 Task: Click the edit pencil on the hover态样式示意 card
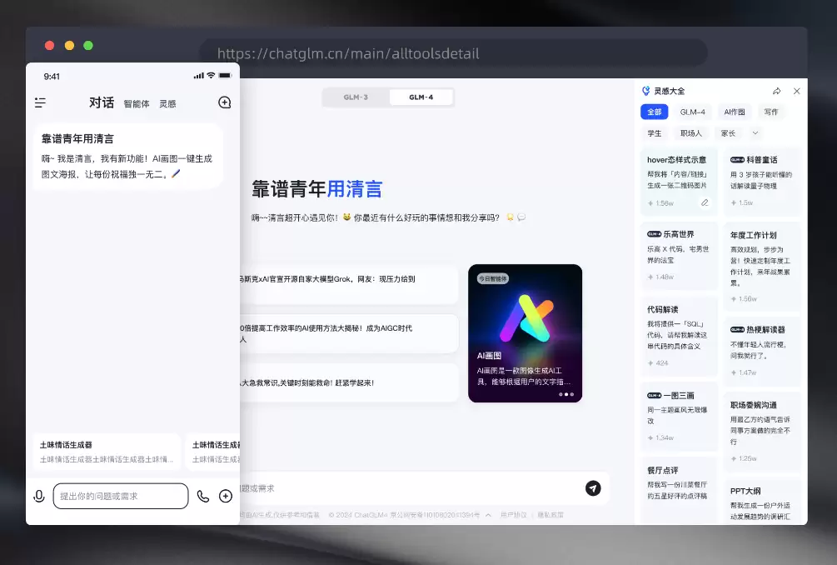[x=705, y=202]
